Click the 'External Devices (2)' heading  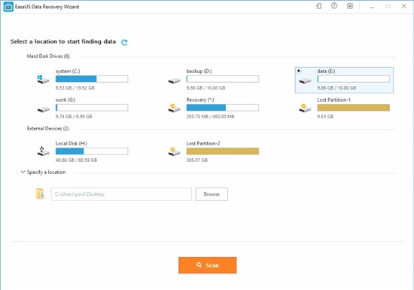[x=47, y=129]
